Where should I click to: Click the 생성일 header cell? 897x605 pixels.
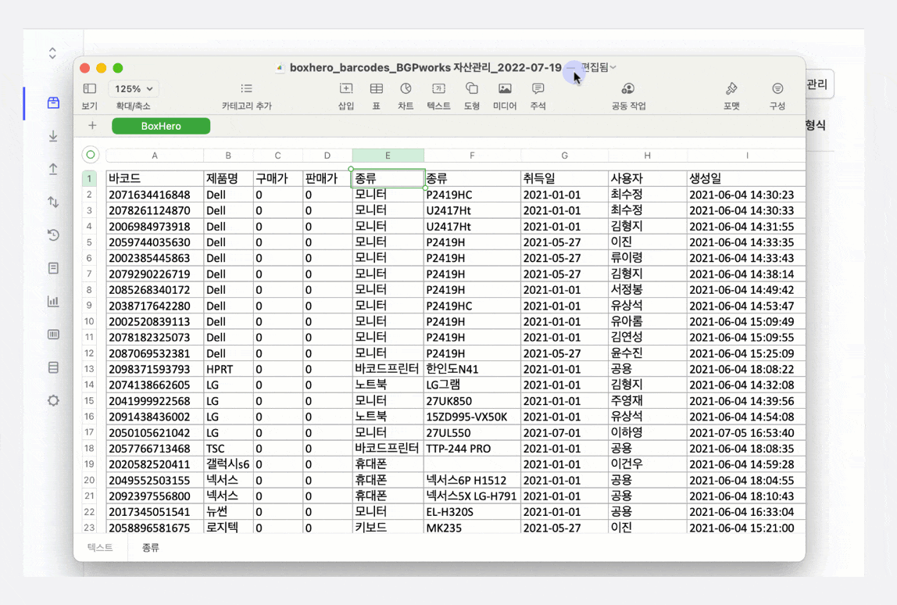(746, 178)
